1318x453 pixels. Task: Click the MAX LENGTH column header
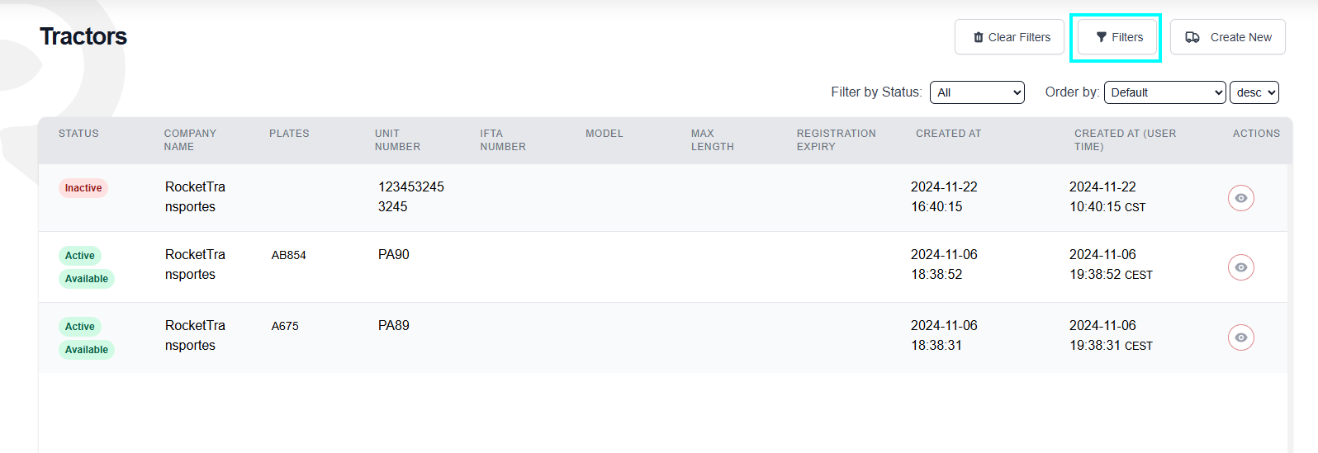[x=712, y=140]
